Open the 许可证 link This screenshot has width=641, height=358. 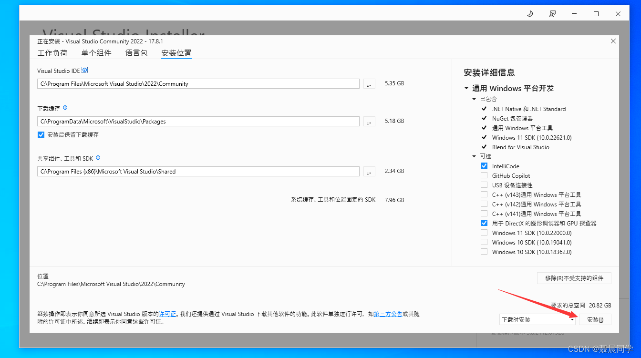(x=167, y=314)
